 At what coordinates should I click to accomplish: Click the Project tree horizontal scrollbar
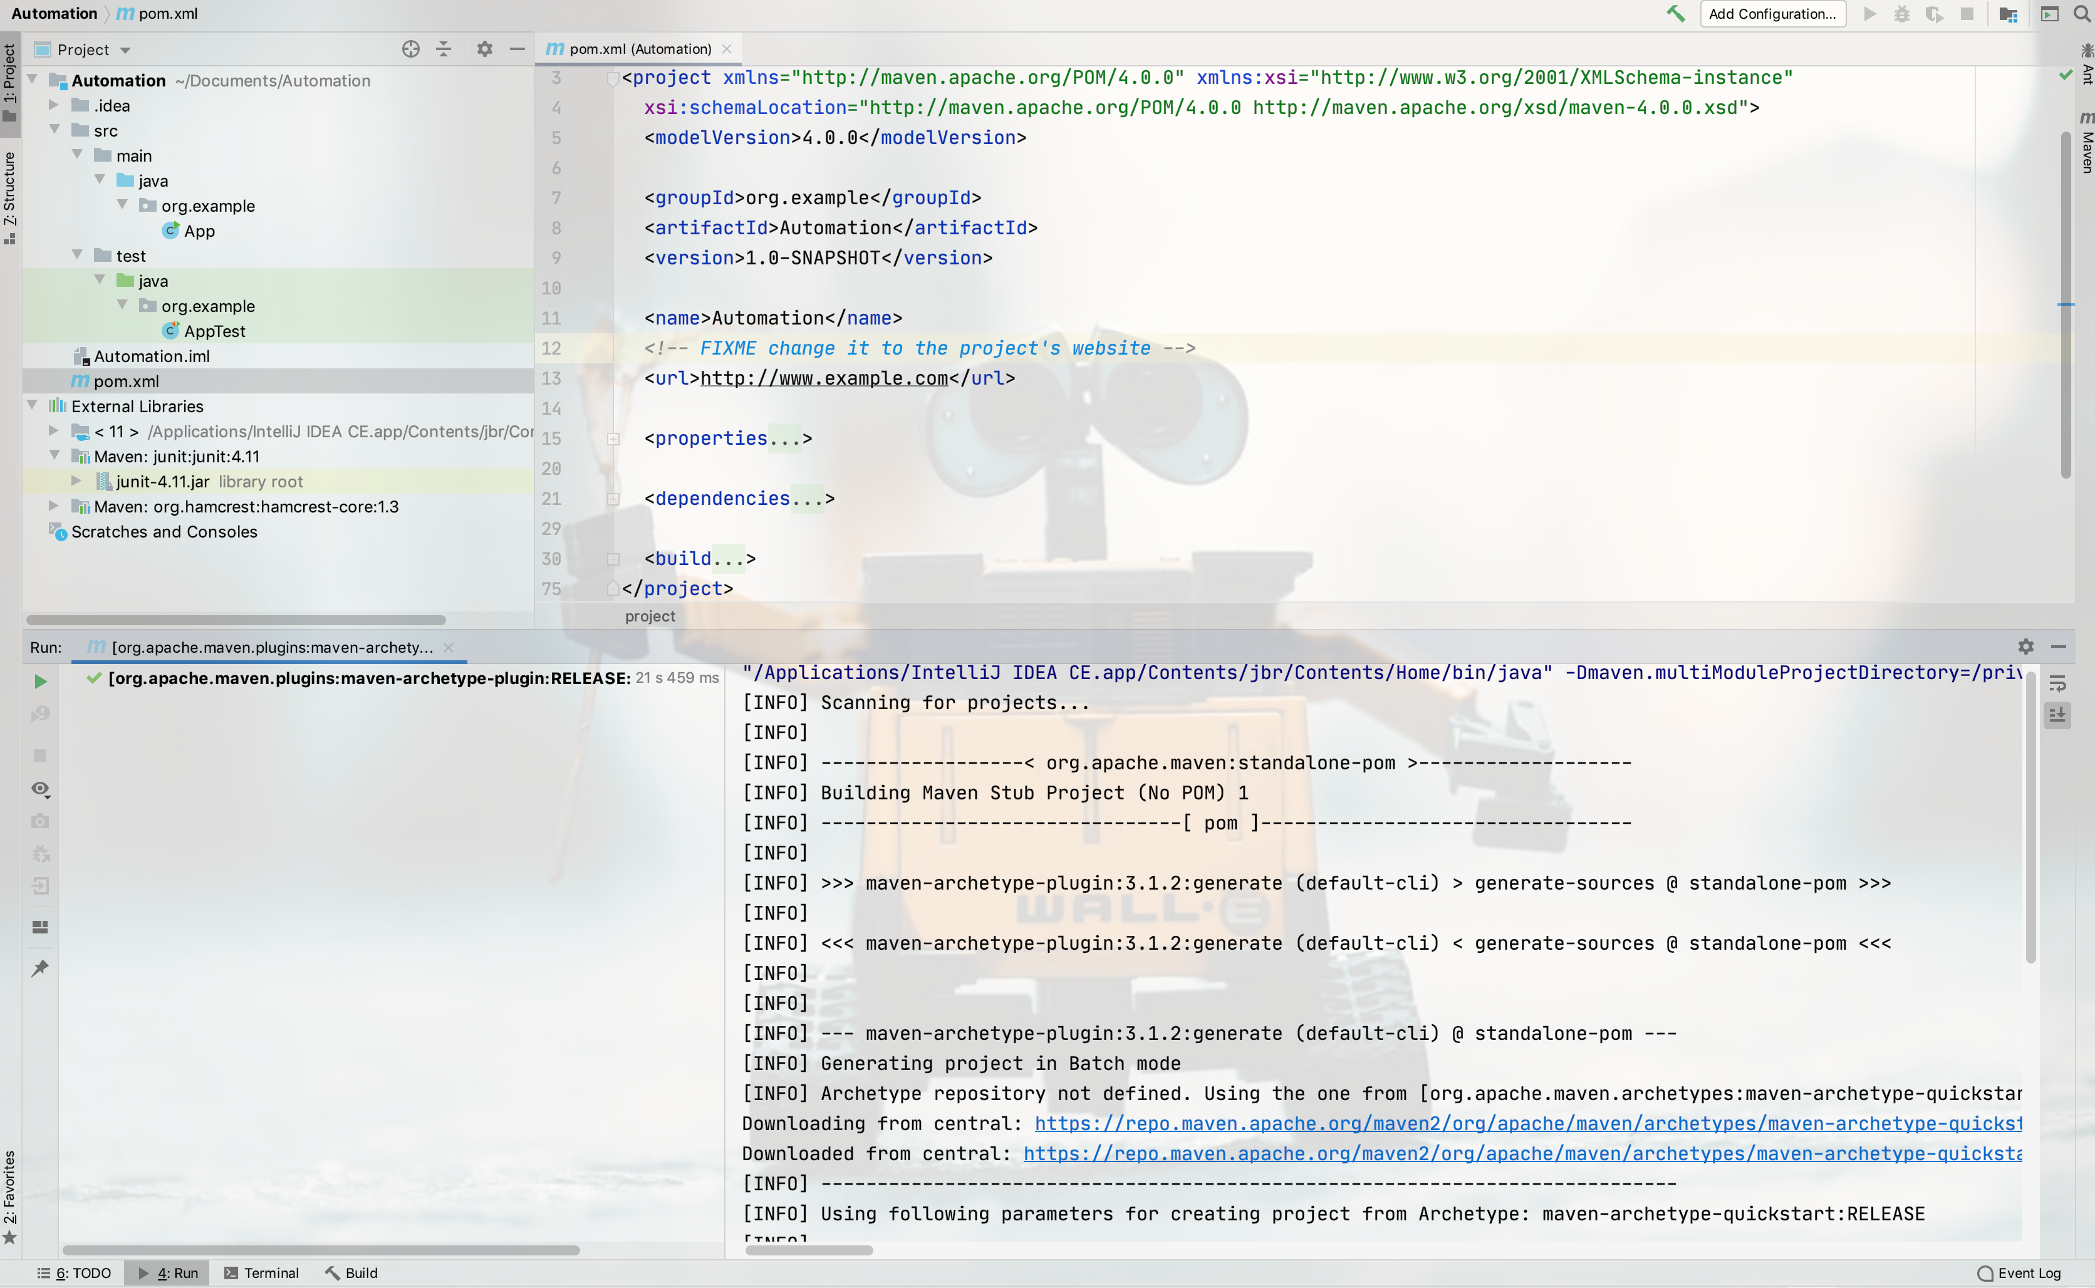coord(236,620)
